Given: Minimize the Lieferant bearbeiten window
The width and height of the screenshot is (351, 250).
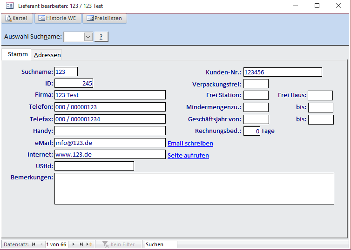Looking at the screenshot, I should [x=296, y=6].
